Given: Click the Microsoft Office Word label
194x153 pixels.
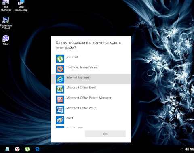Looking at the screenshot, I should (x=81, y=108).
